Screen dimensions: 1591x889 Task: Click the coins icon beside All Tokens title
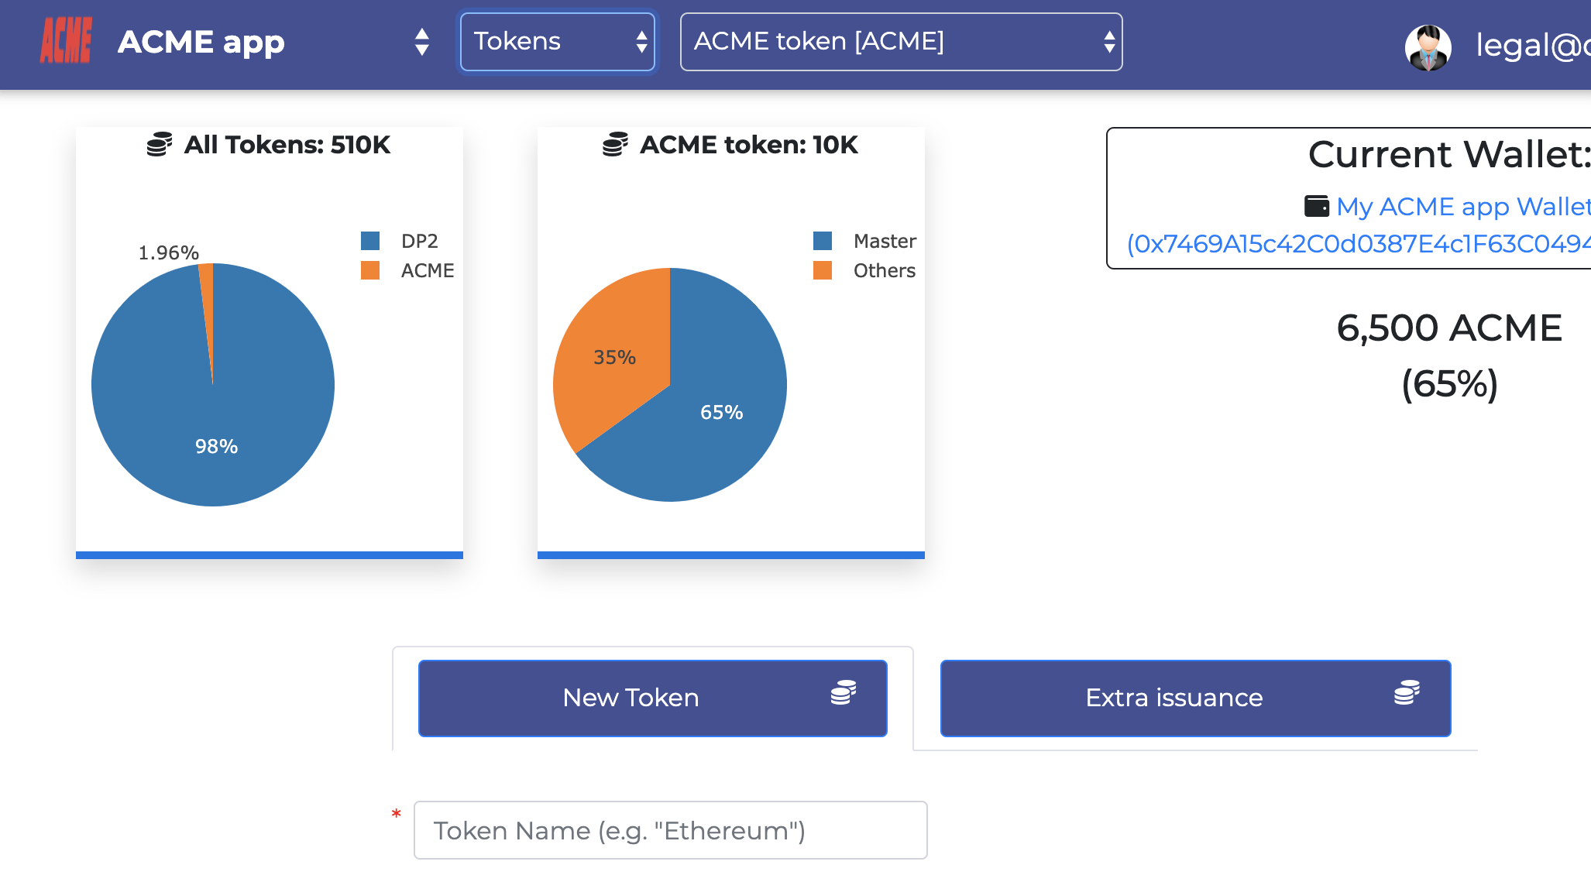160,145
